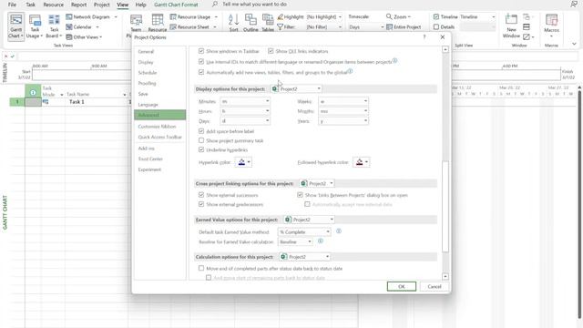
Task: Open Default task Earned Value method dropdown
Action: pyautogui.click(x=304, y=231)
